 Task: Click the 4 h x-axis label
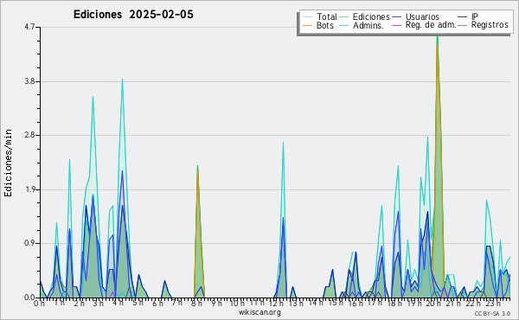click(x=119, y=303)
